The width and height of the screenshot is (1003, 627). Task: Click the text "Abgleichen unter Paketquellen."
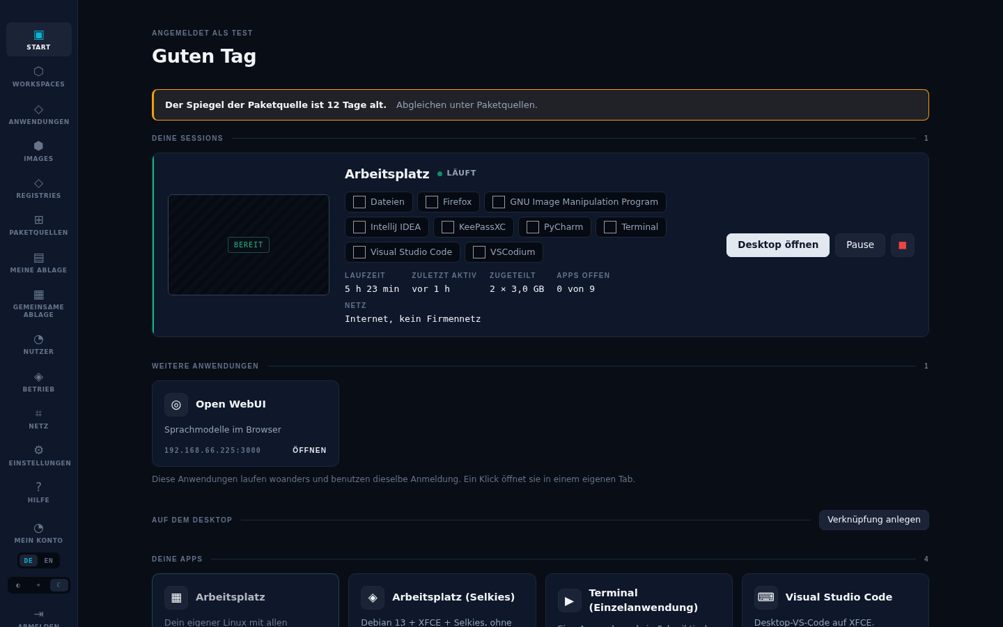(x=467, y=105)
